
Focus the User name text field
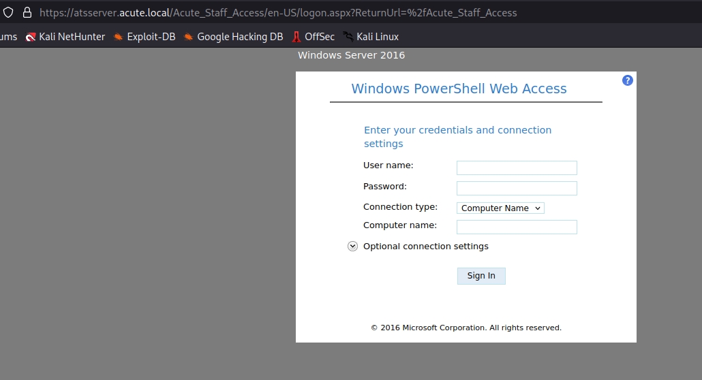(517, 168)
